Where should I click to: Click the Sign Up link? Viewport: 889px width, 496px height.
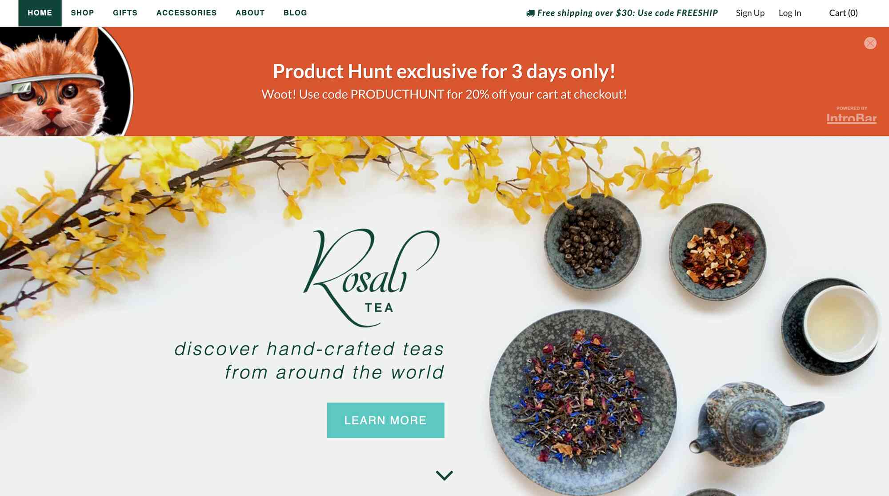pyautogui.click(x=750, y=13)
